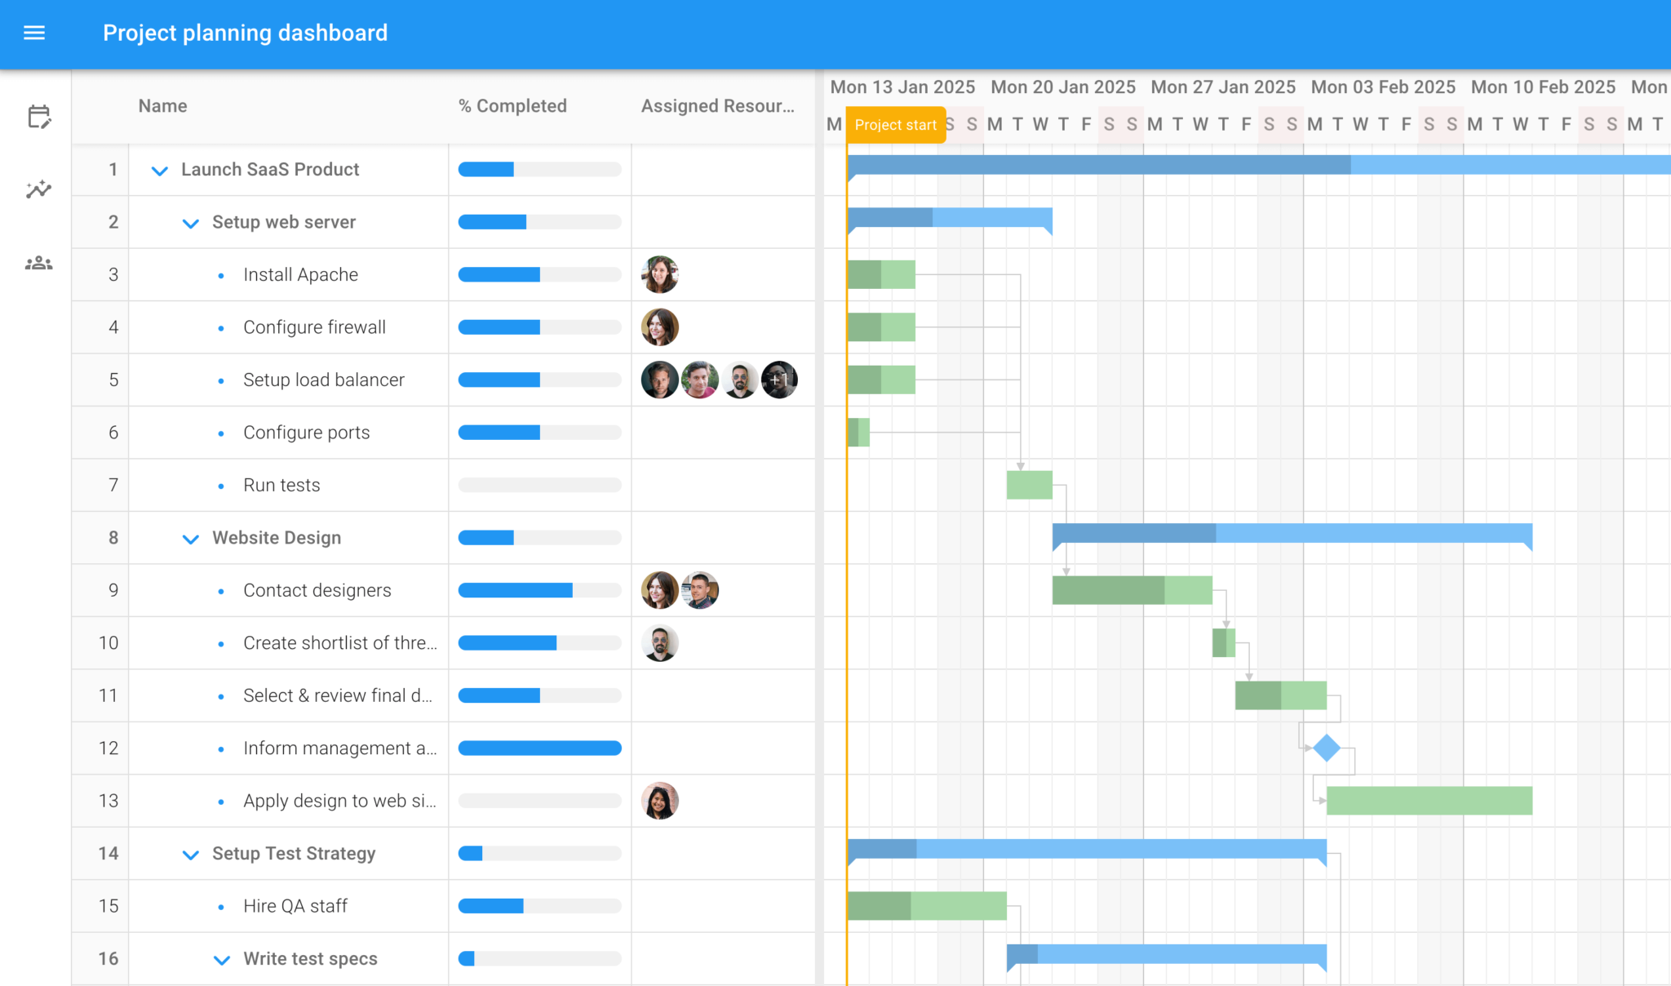Click the +1 more resources avatar

click(779, 380)
